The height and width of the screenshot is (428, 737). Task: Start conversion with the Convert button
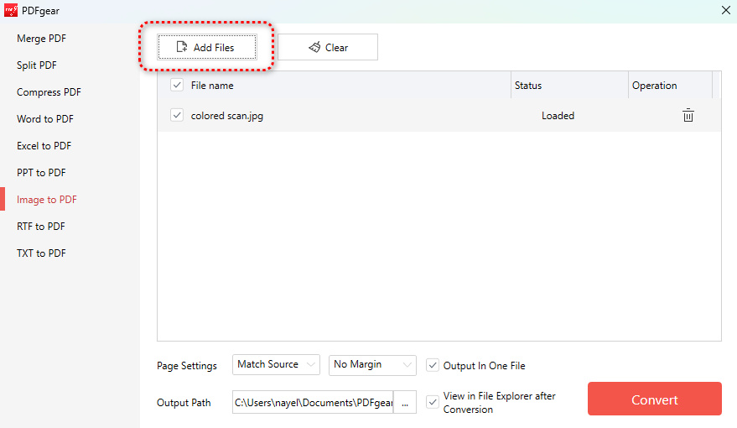[x=654, y=399]
